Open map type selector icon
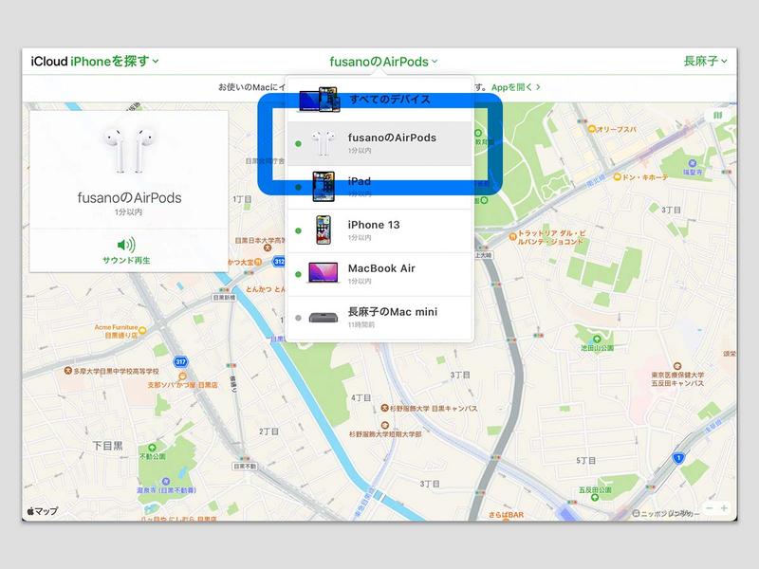Screen dimensions: 759x569 pos(718,115)
